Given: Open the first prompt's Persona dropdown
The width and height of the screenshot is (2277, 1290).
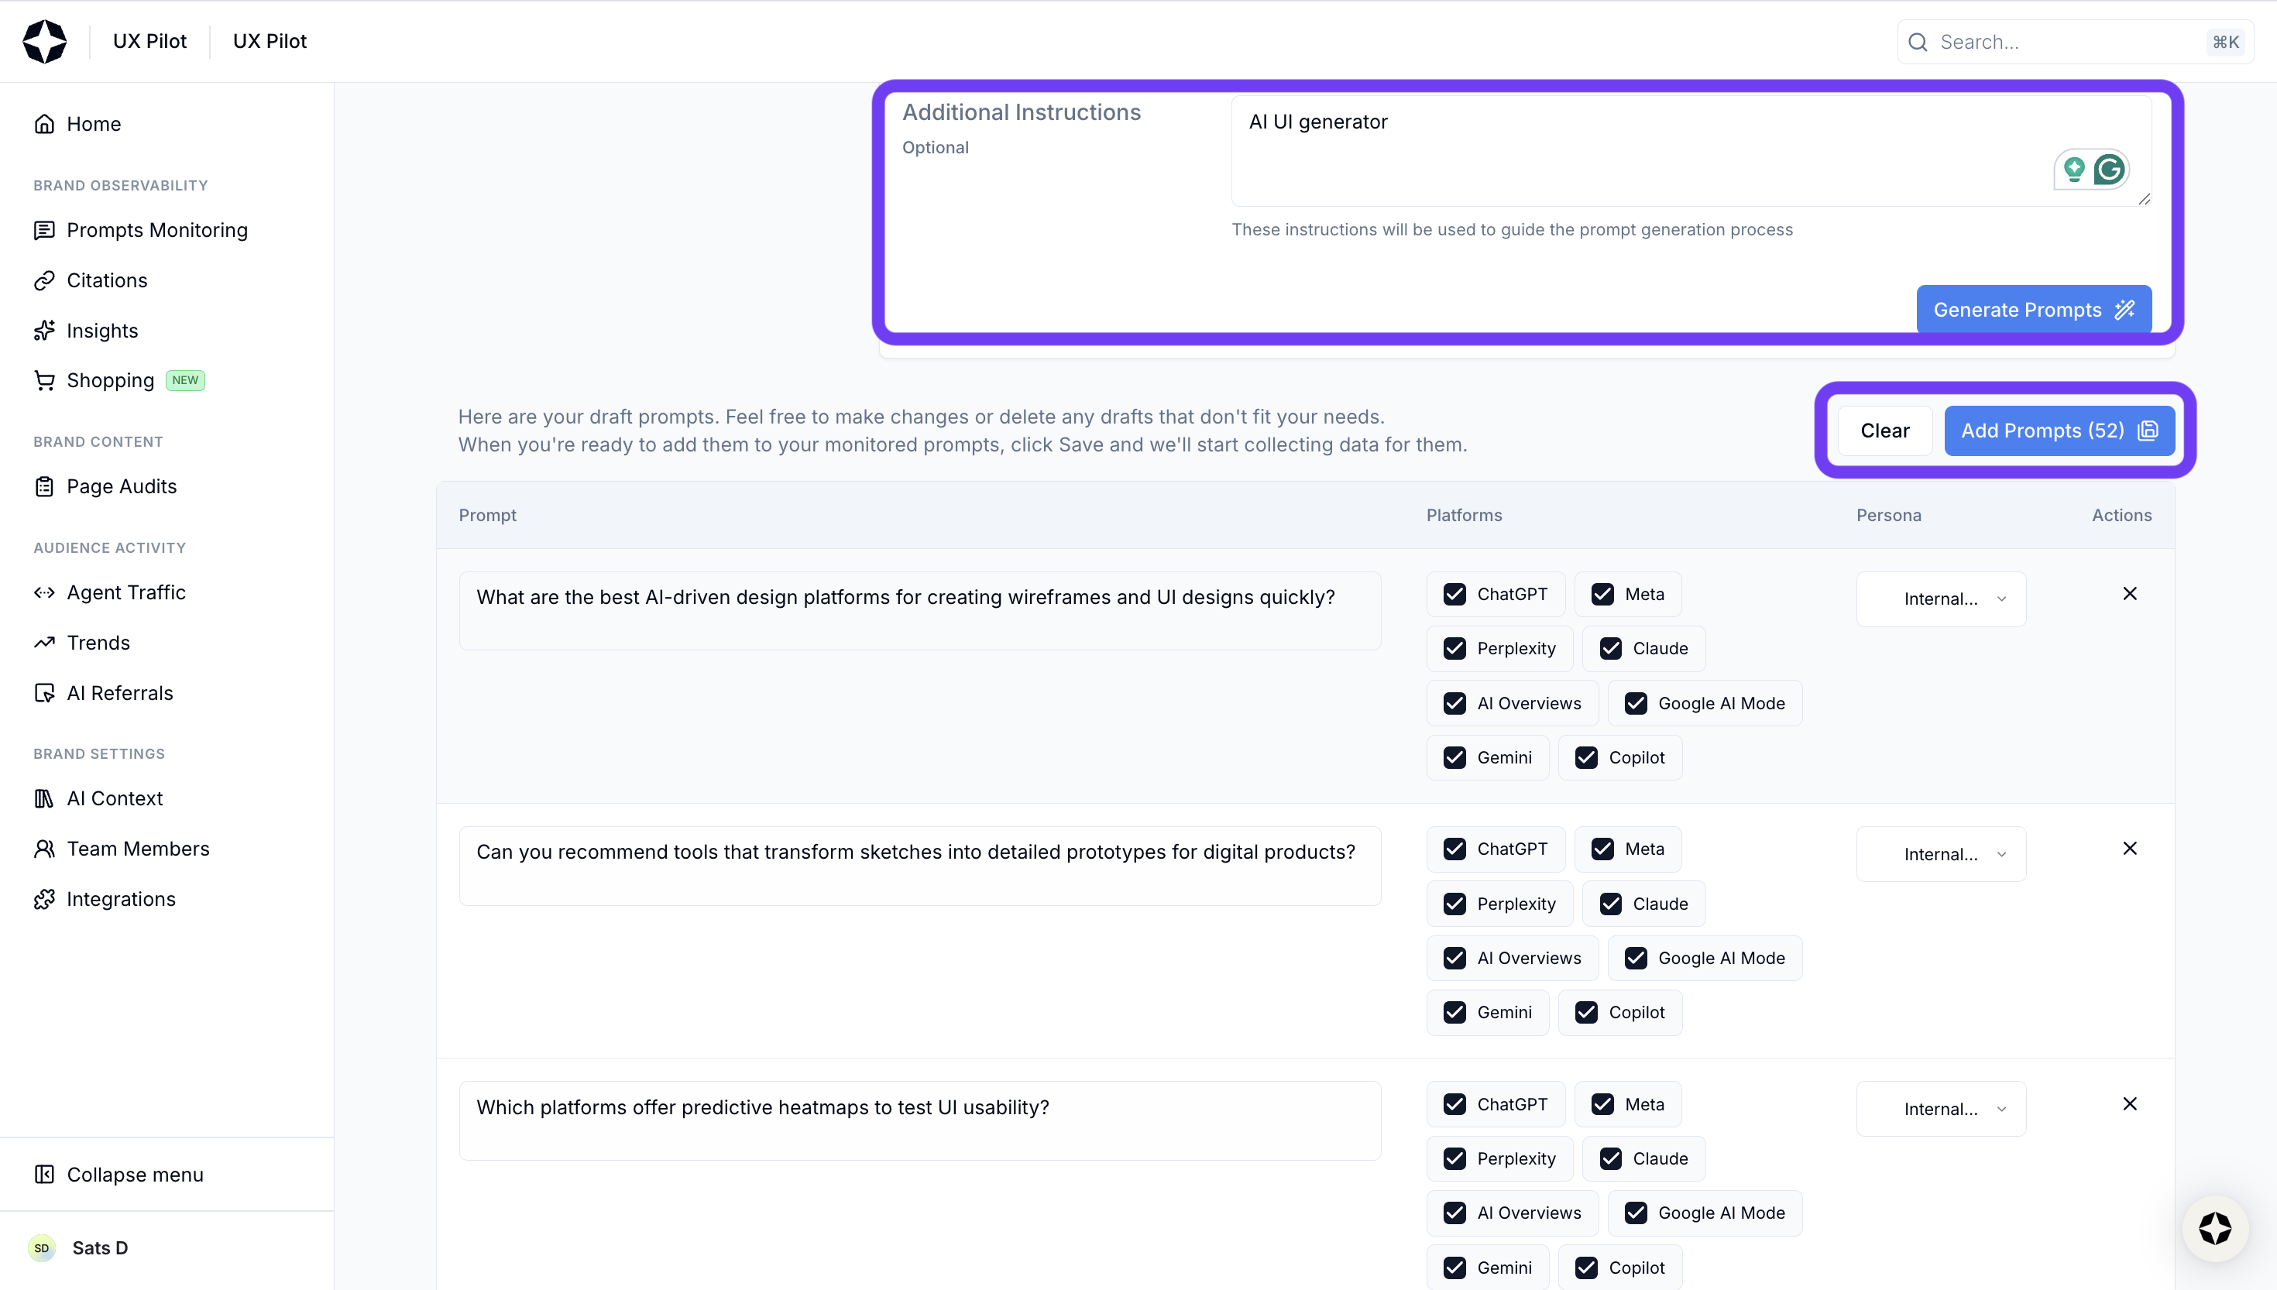Looking at the screenshot, I should (x=1940, y=599).
